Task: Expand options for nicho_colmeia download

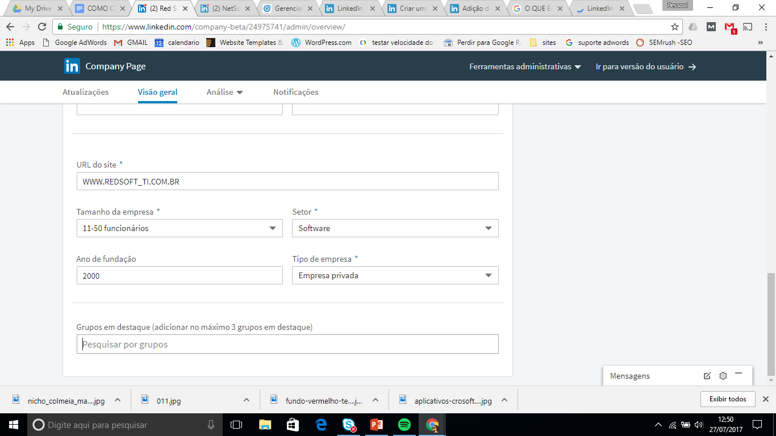Action: click(x=118, y=400)
